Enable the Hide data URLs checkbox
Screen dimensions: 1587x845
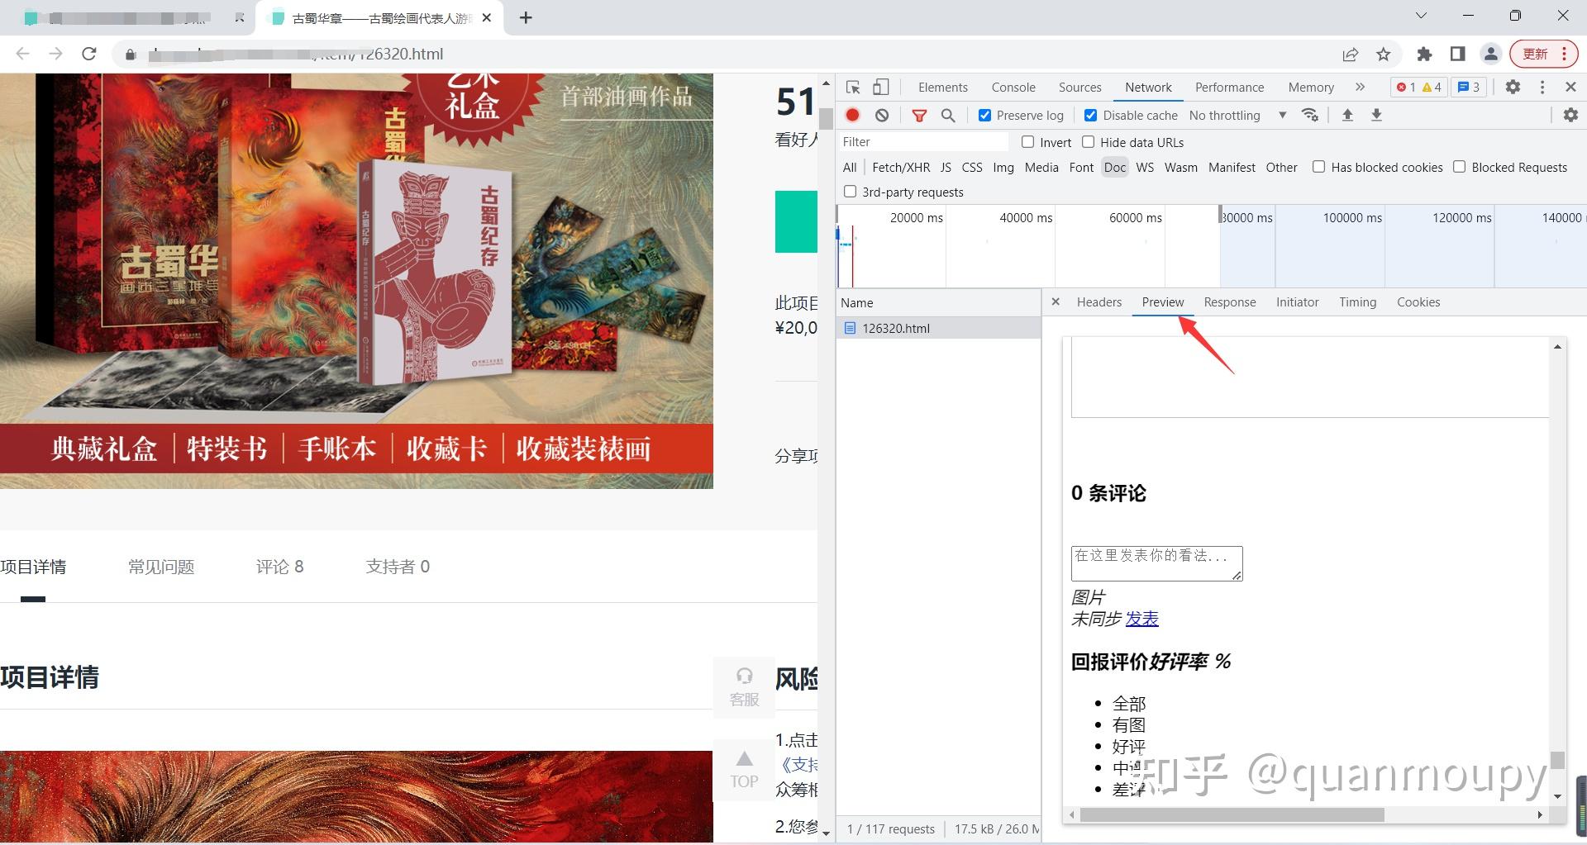[1088, 142]
